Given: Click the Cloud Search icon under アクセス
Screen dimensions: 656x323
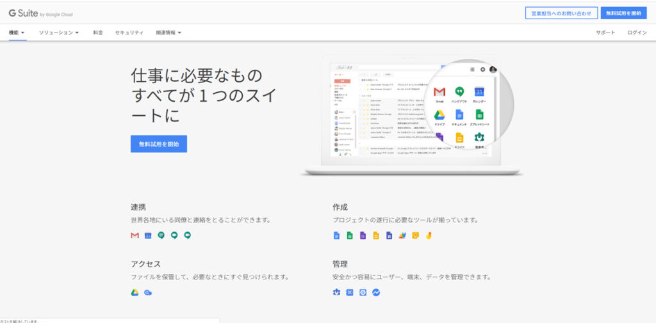Looking at the screenshot, I should point(148,293).
